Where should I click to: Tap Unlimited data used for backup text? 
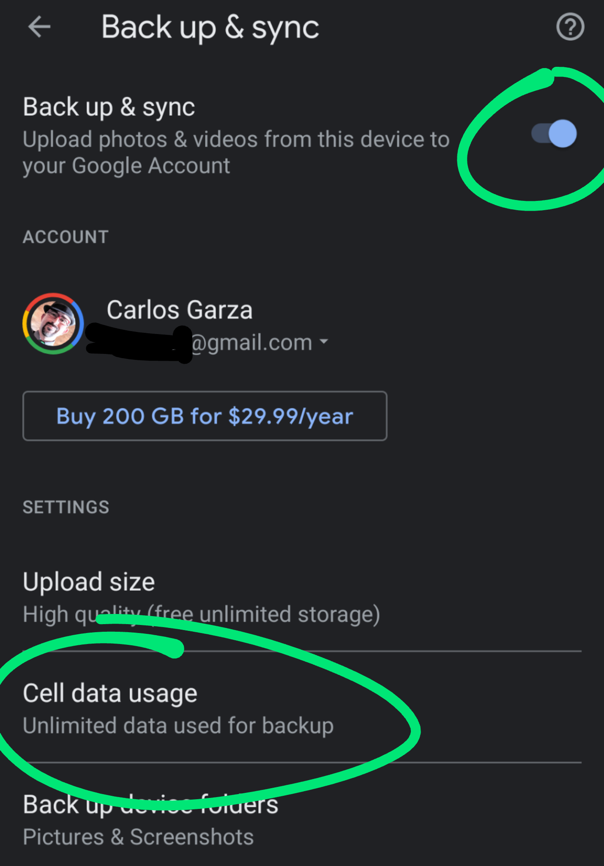click(x=178, y=726)
